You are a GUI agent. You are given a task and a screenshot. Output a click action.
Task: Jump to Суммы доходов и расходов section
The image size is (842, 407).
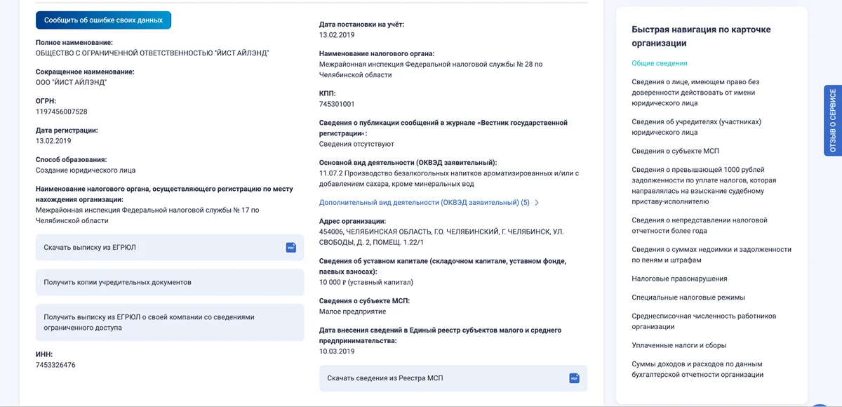697,369
